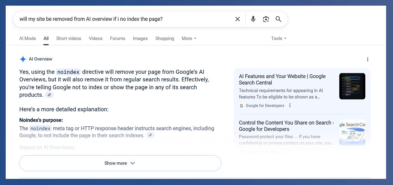Click the 'Noindex's purpose:' heading
Image resolution: width=393 pixels, height=185 pixels.
[x=41, y=120]
